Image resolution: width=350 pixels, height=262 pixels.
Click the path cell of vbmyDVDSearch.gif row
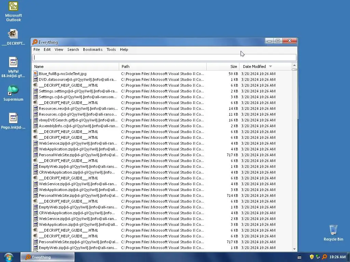tap(162, 120)
